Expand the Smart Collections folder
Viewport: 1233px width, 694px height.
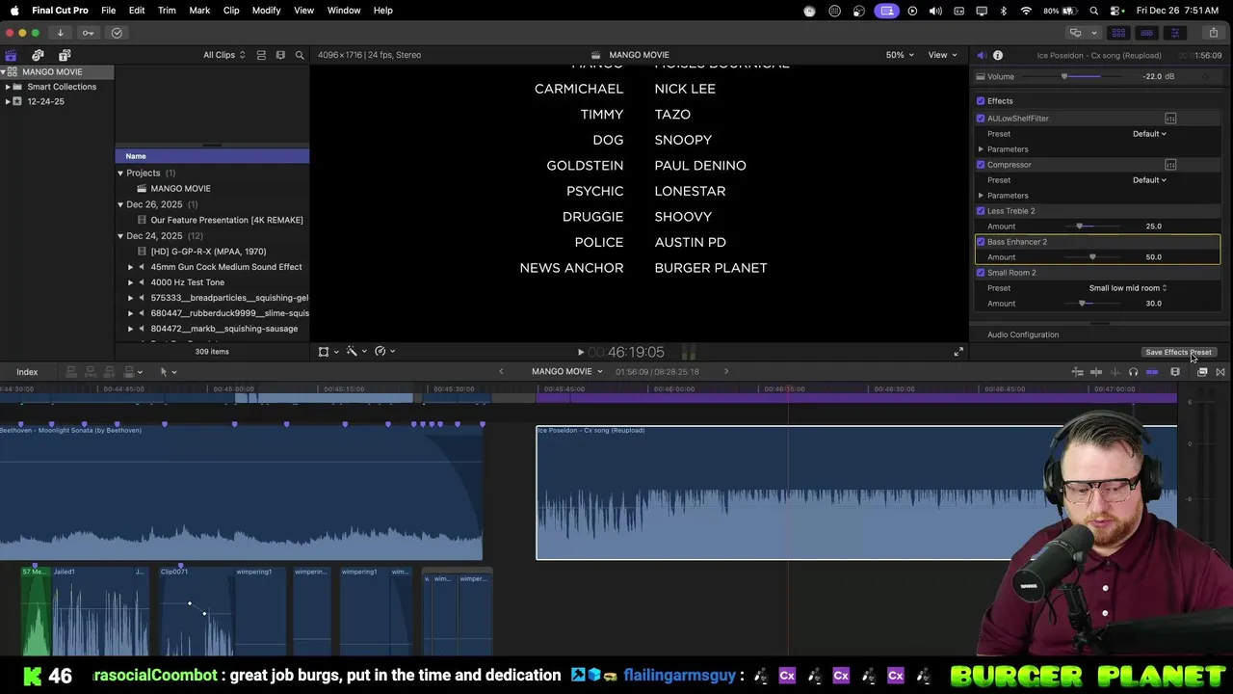[x=8, y=87]
